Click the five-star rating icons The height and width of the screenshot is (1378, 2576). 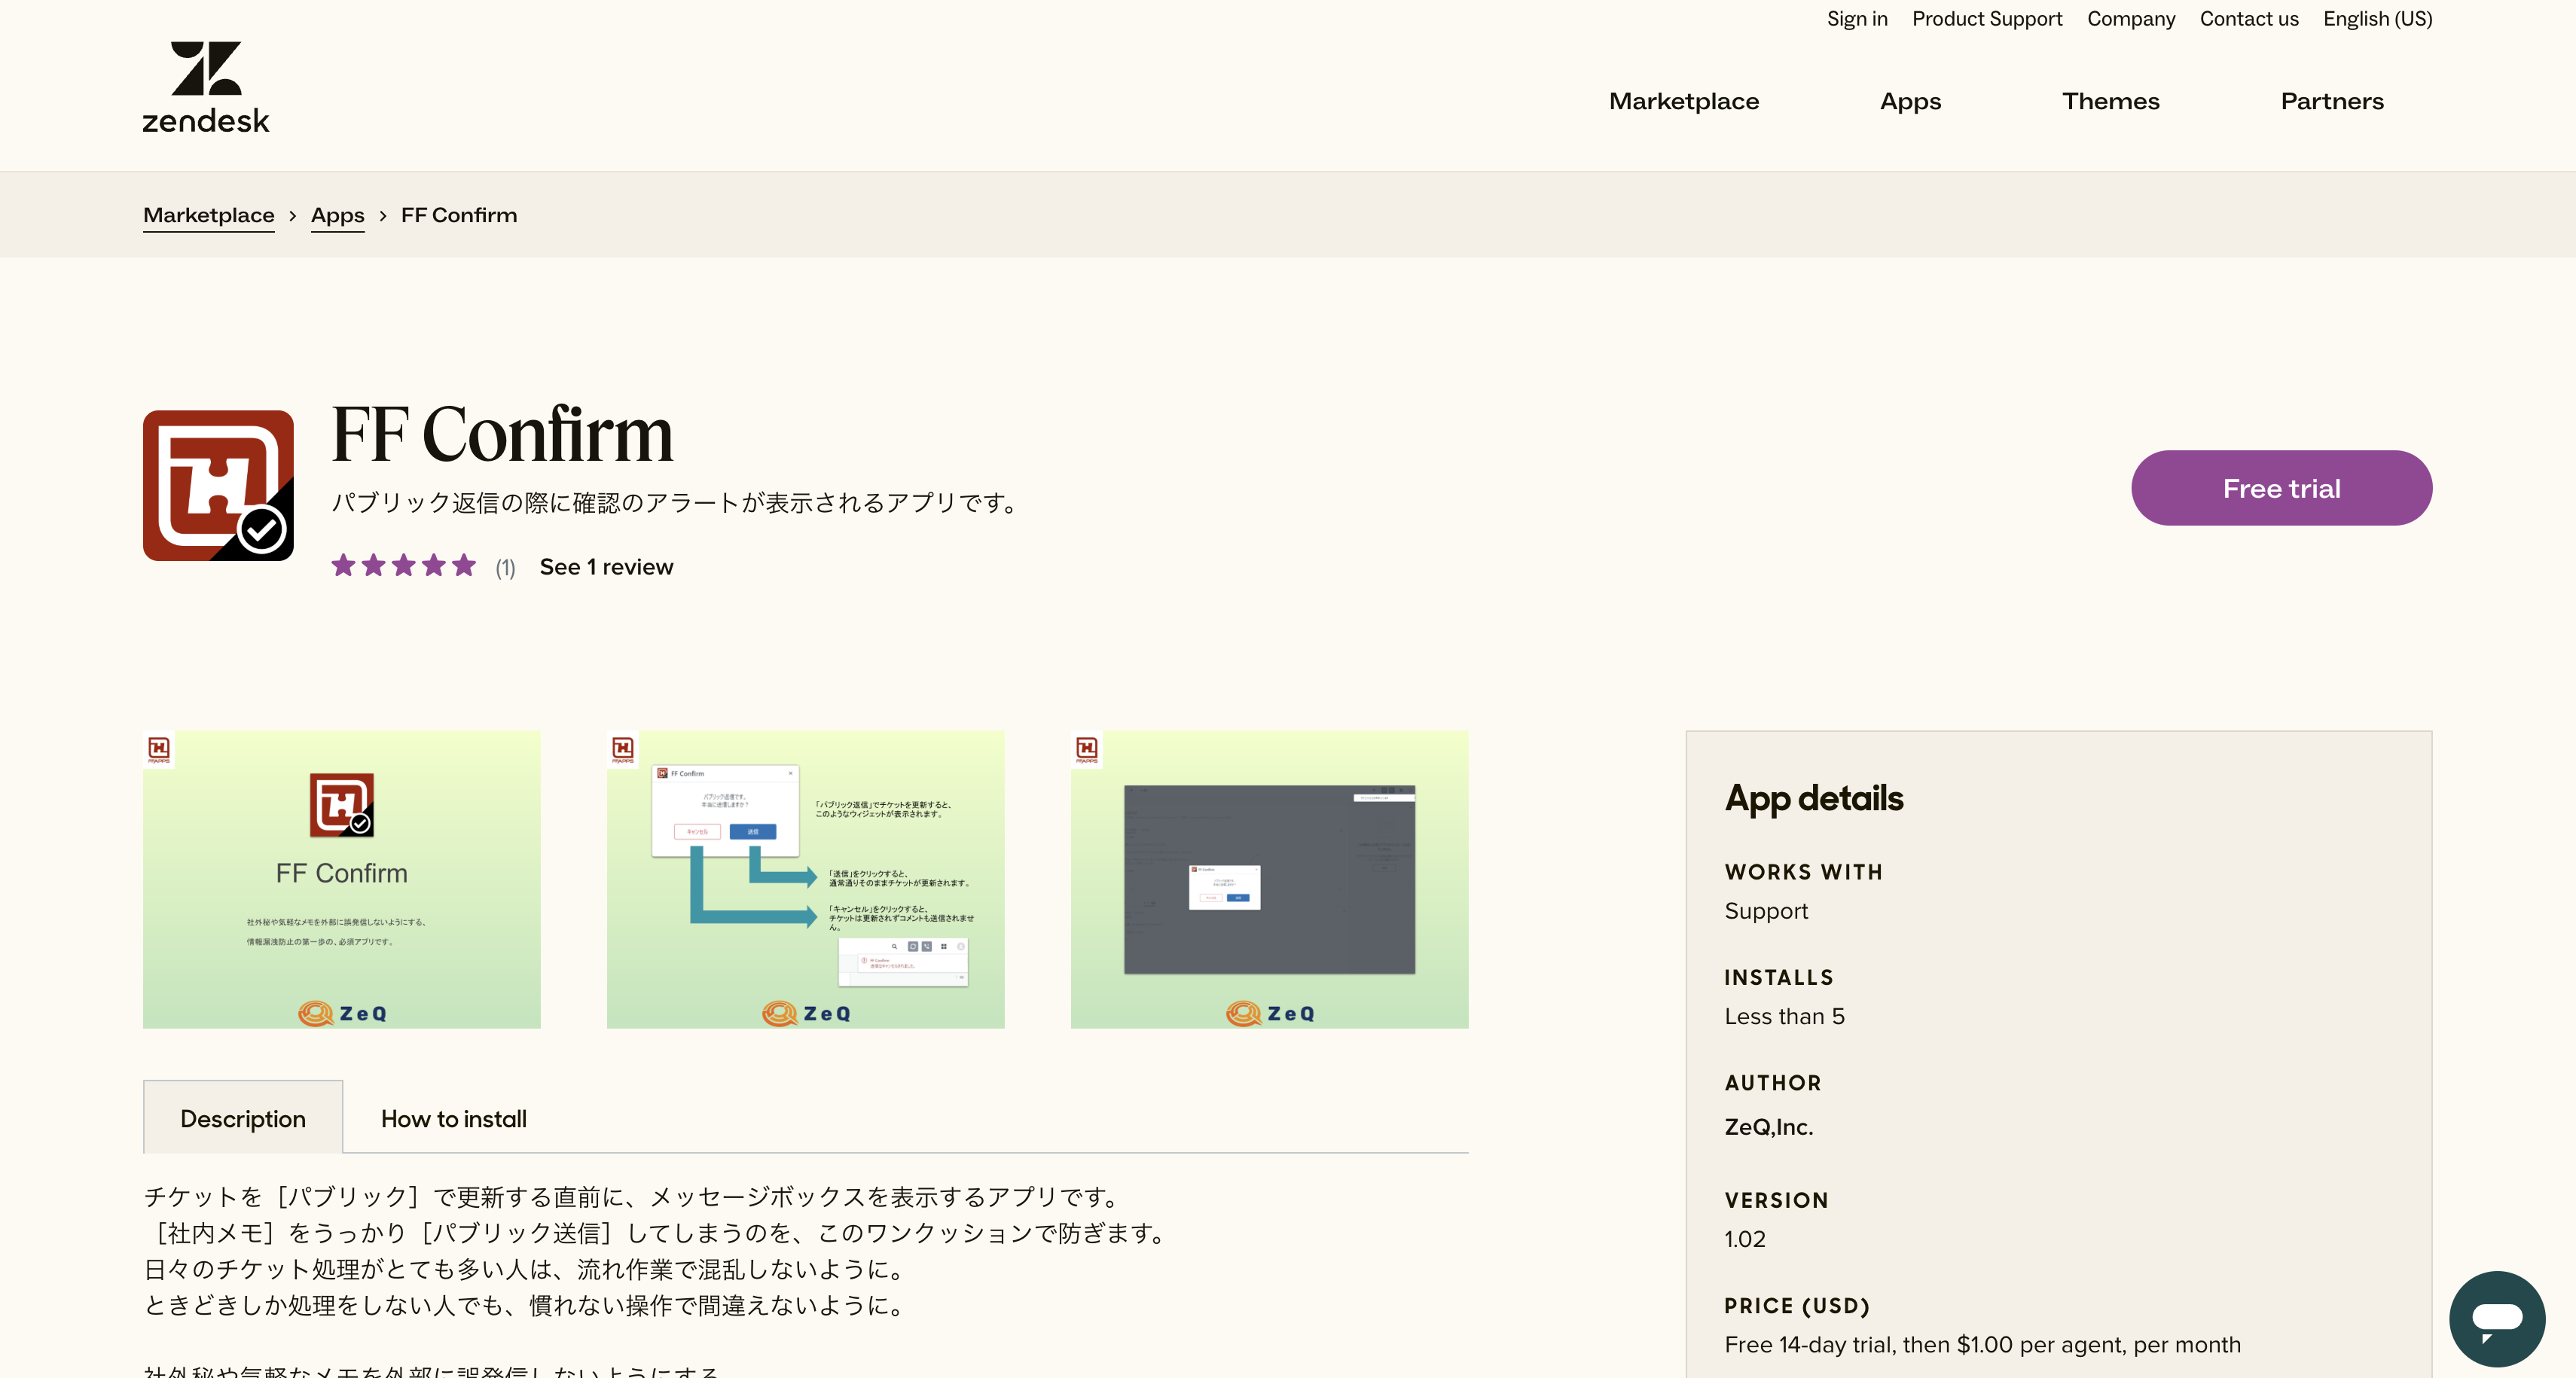403,566
